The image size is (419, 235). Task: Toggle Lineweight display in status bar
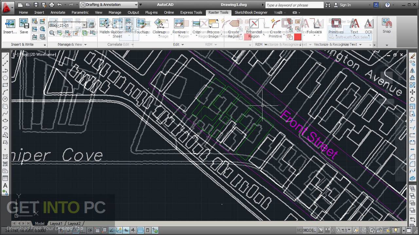(133, 230)
